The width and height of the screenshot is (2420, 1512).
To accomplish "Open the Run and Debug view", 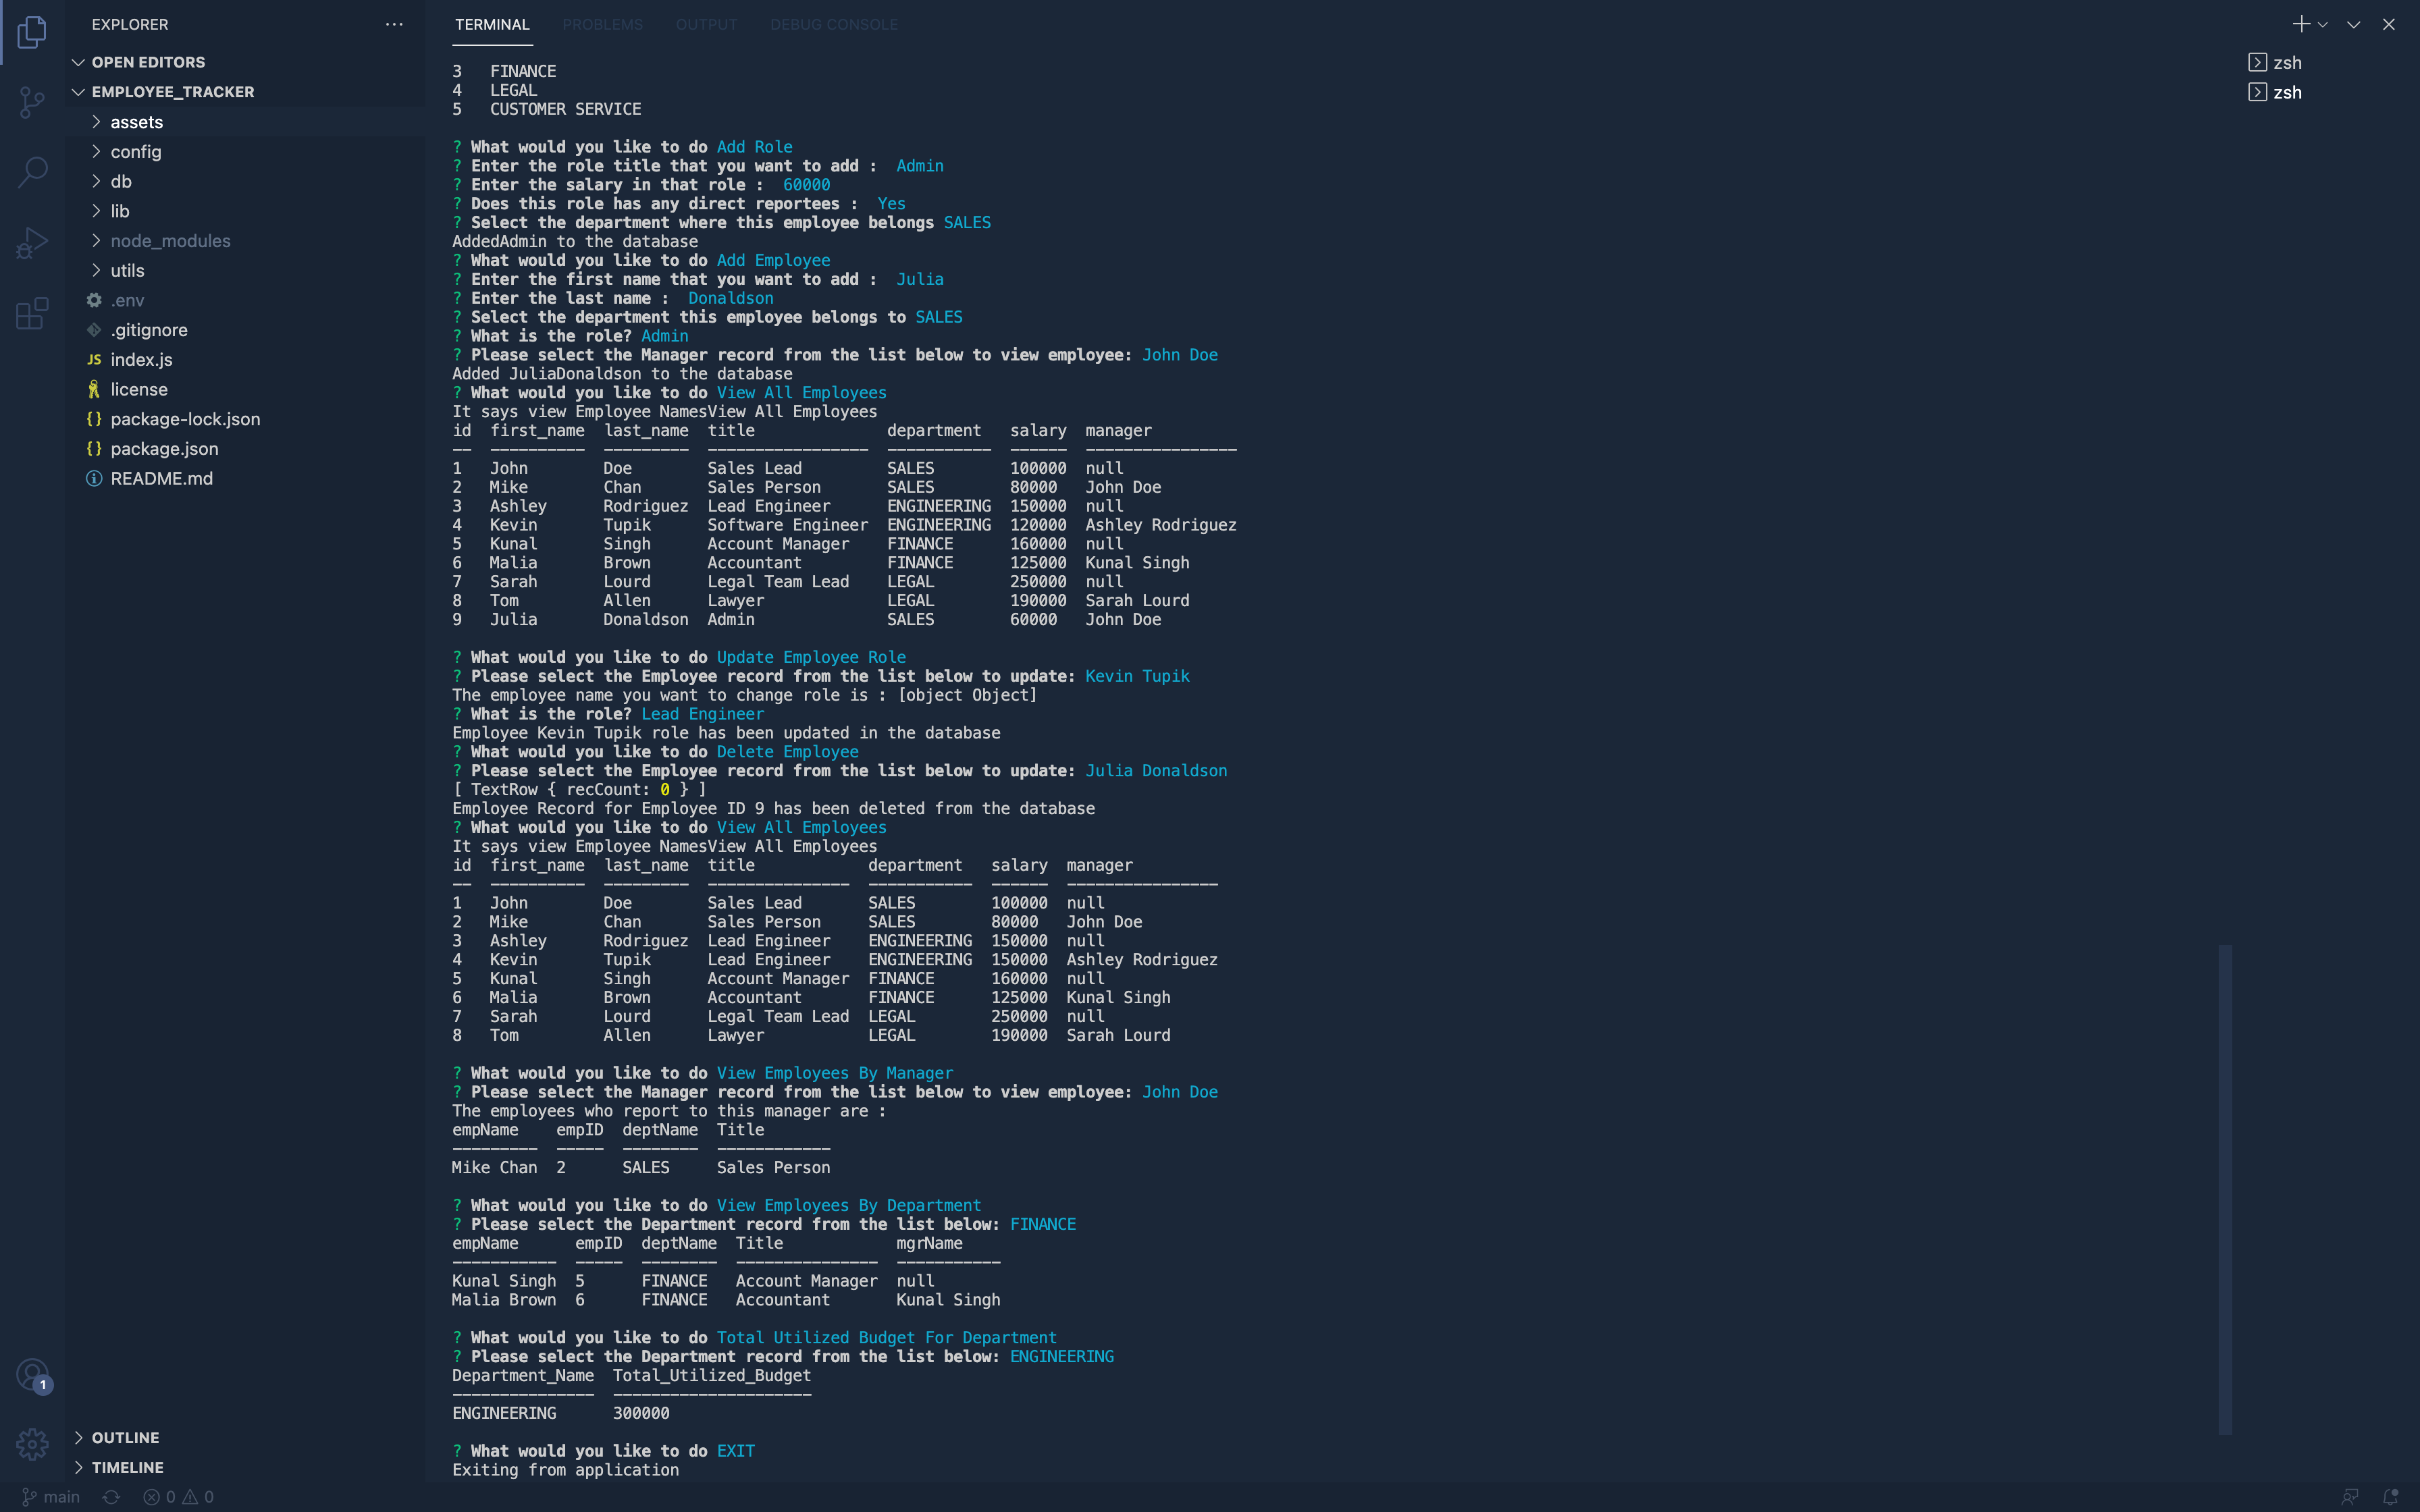I will tap(32, 243).
